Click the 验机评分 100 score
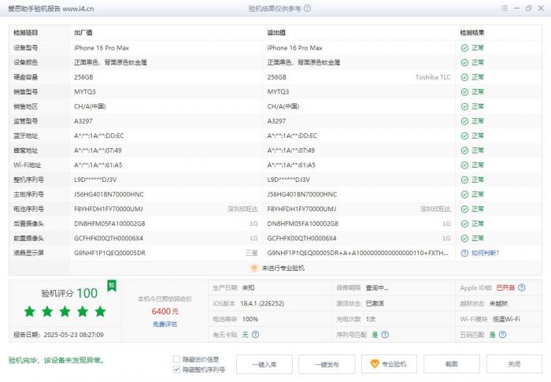 point(69,293)
